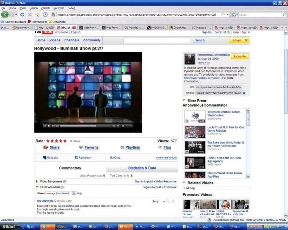Image resolution: width=288 pixels, height=230 pixels.
Task: Collapse the Related Videos section
Action: click(x=184, y=183)
